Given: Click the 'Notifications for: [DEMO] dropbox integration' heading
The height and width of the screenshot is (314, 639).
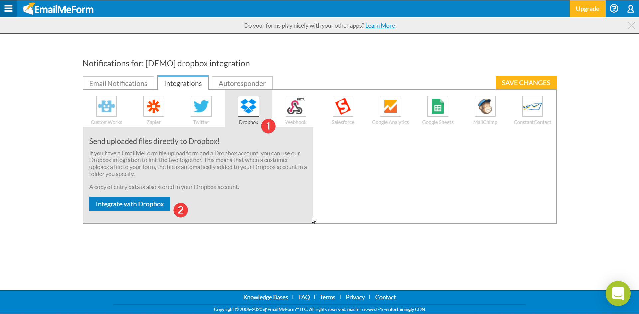Looking at the screenshot, I should 166,63.
